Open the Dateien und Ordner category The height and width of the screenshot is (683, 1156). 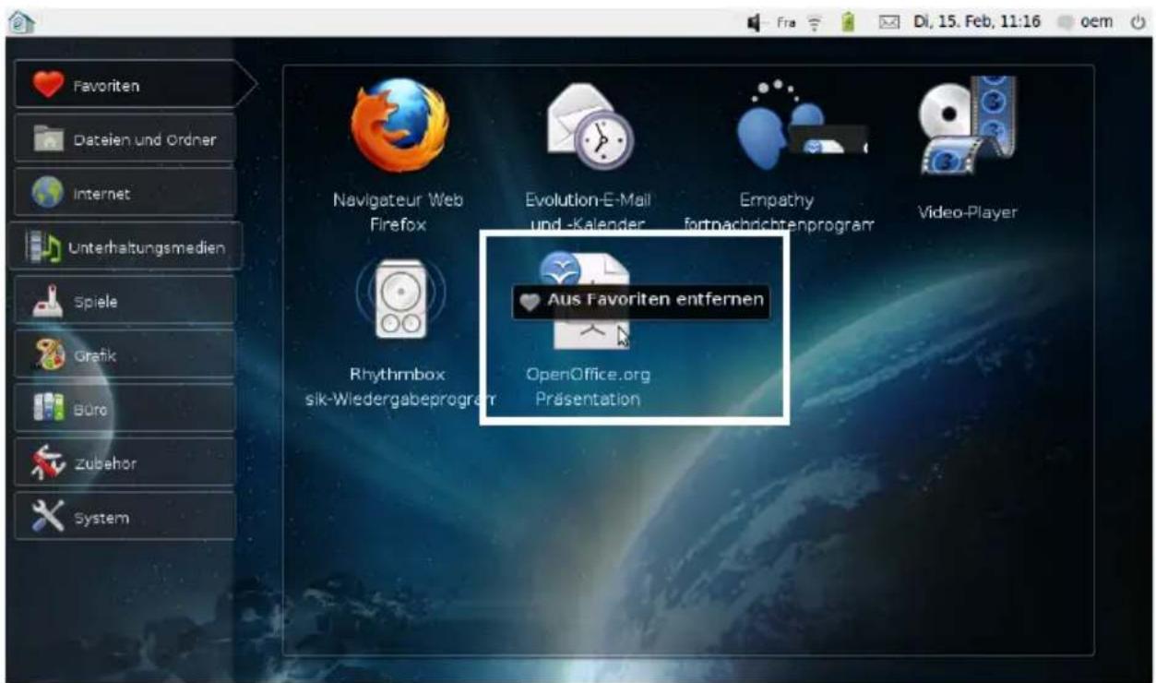[x=125, y=139]
